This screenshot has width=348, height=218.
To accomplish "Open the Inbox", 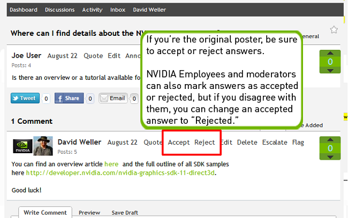I will [118, 10].
